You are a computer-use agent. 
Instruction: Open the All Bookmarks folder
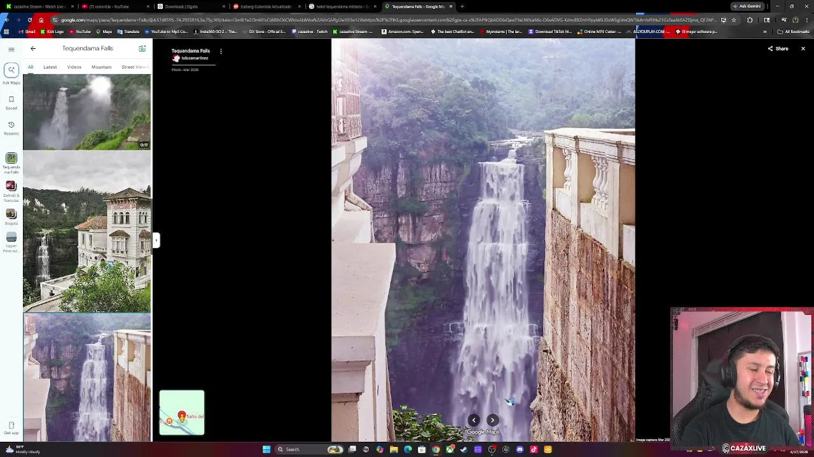(x=794, y=31)
